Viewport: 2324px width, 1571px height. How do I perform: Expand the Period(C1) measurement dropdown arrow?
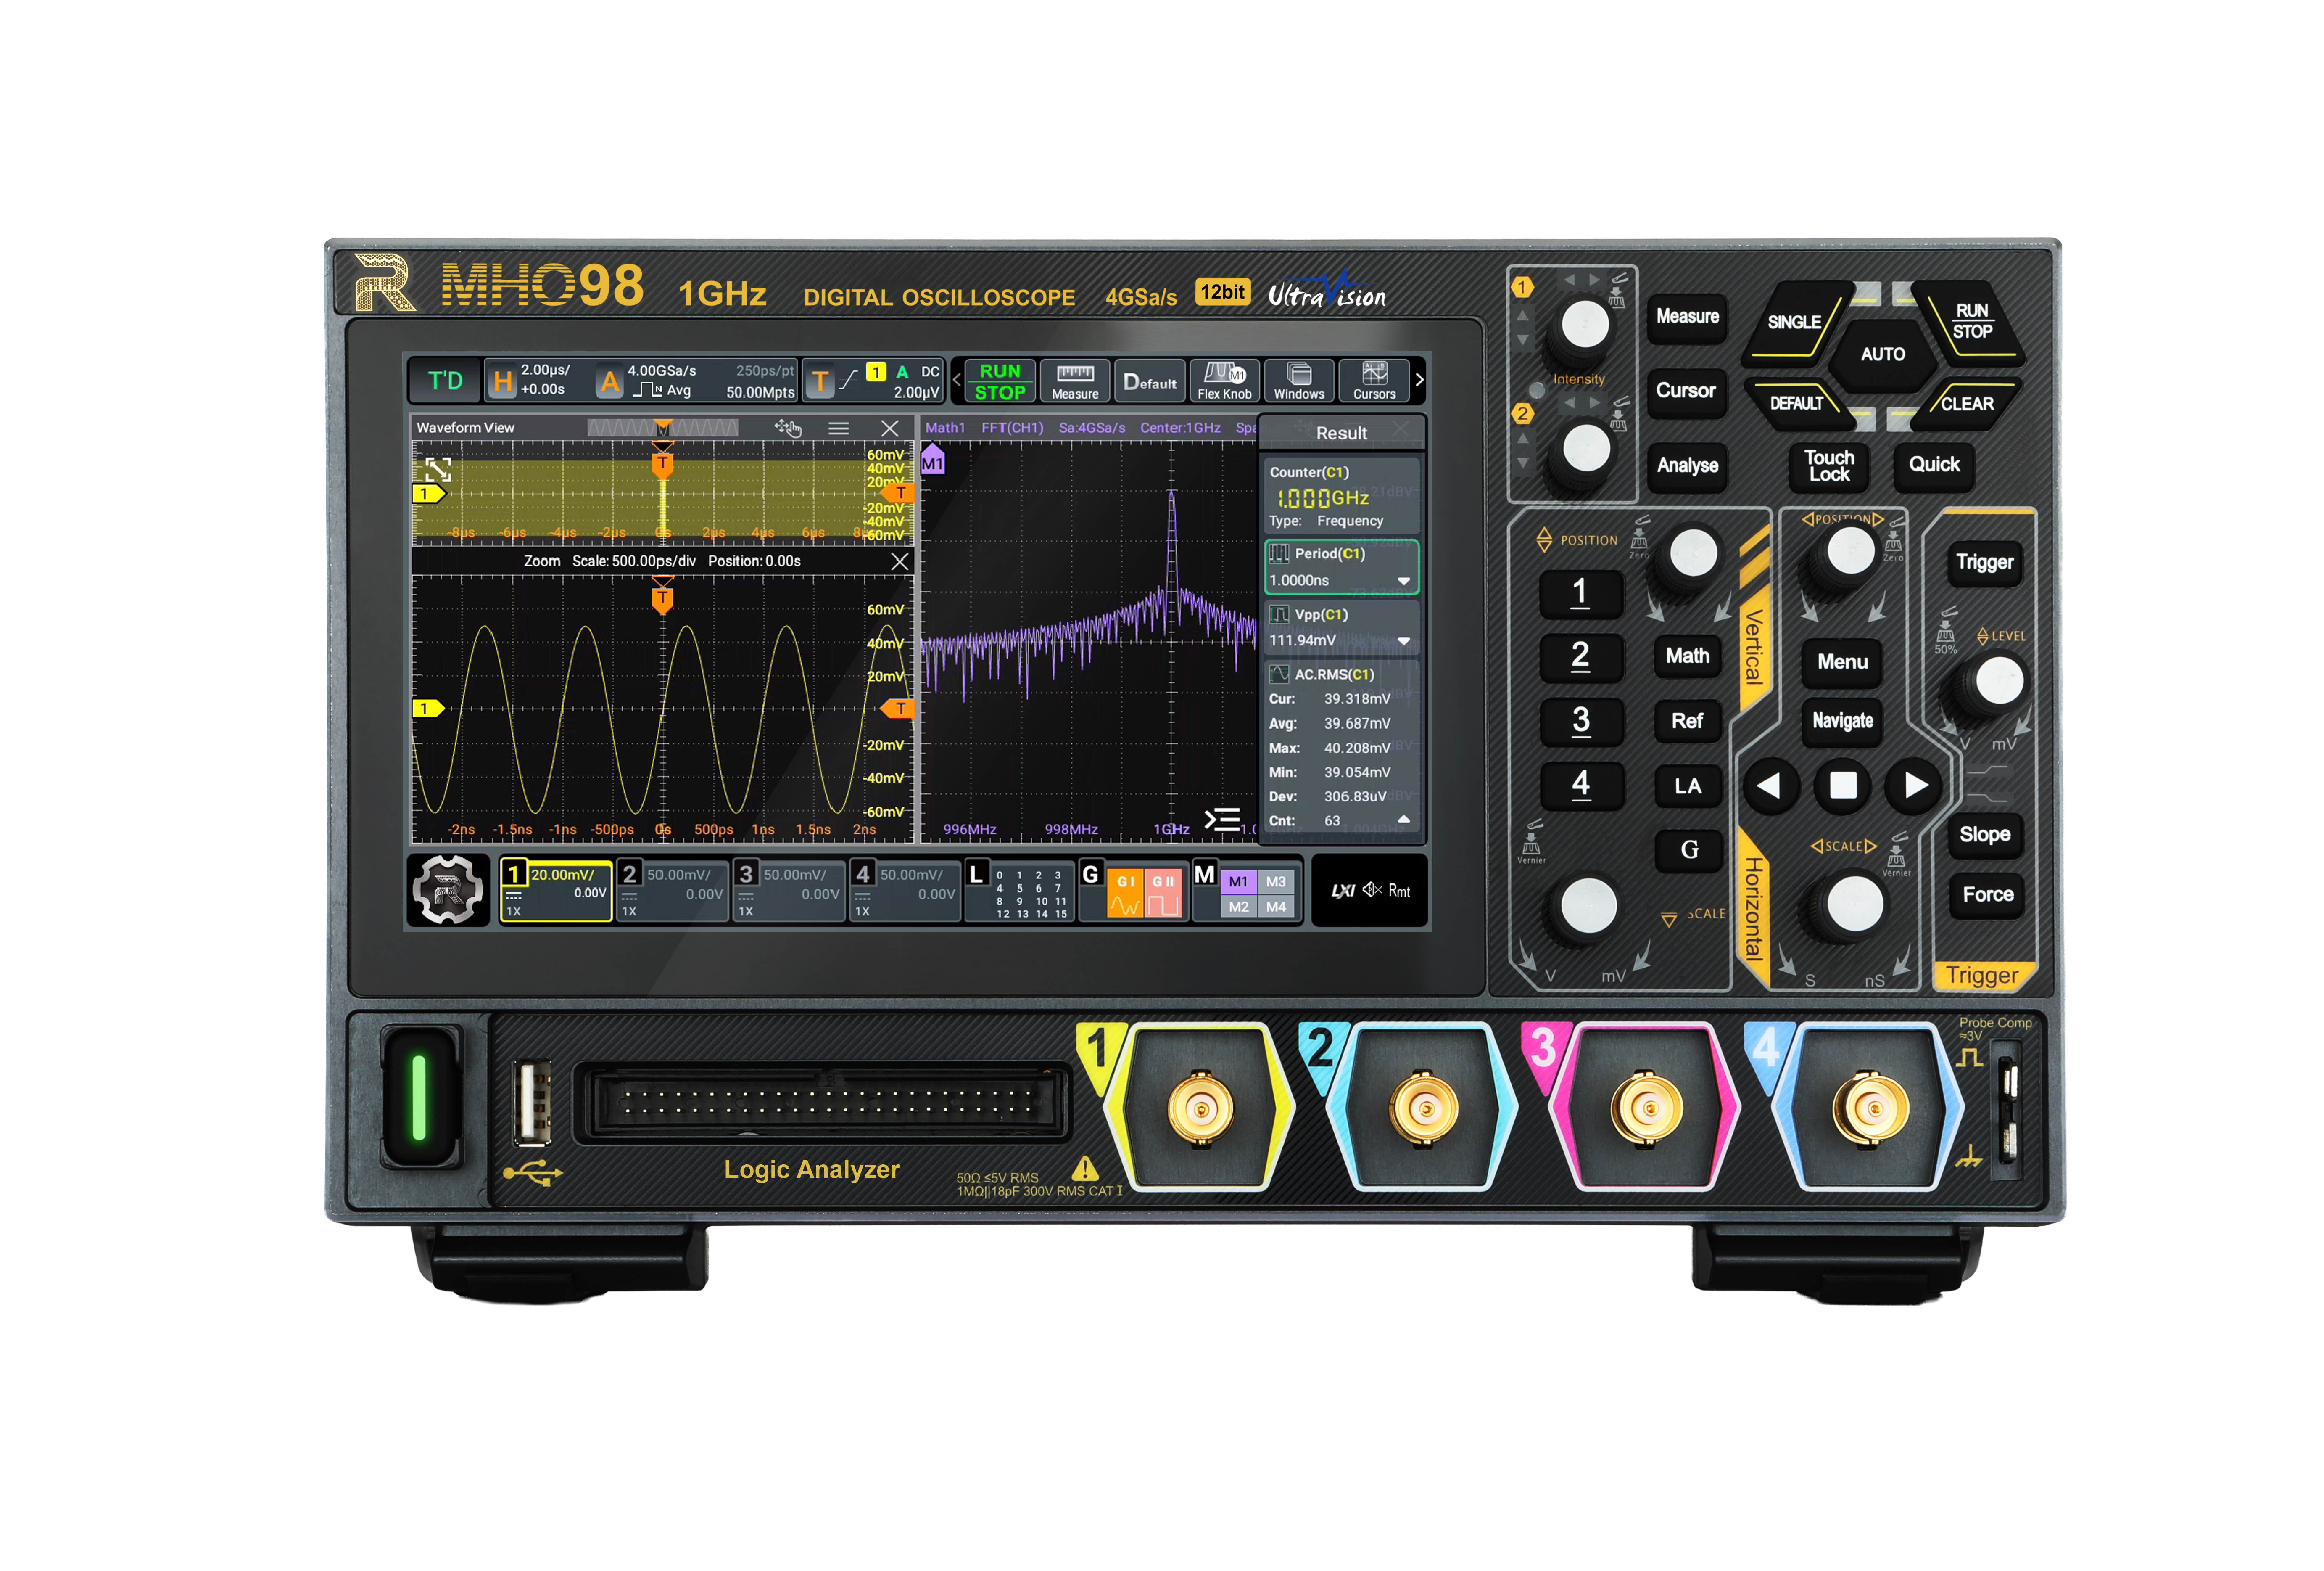[x=1404, y=582]
